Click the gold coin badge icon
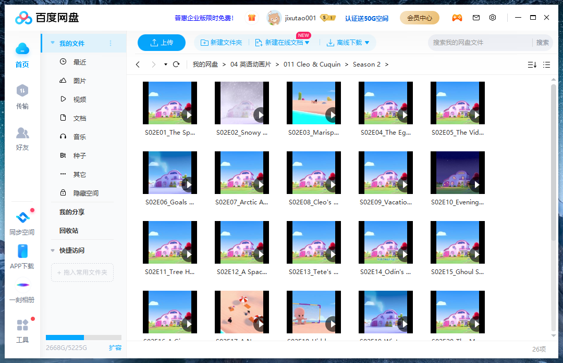 [x=327, y=18]
